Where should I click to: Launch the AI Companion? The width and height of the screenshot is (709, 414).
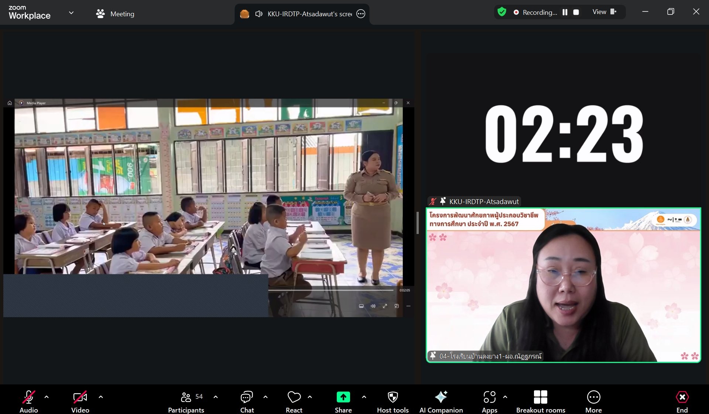pos(441,401)
